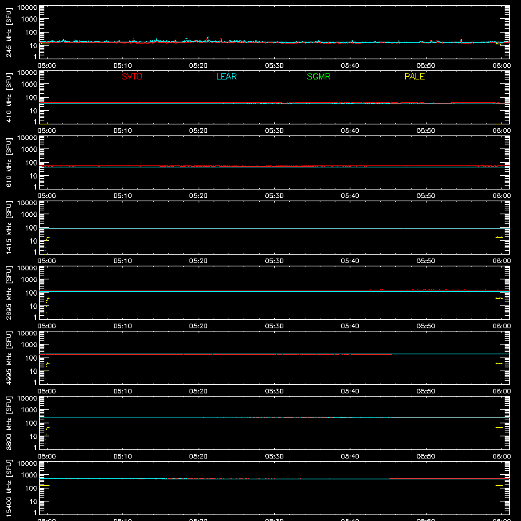Click 05:50 time label under 4995 MHz panel

click(426, 391)
